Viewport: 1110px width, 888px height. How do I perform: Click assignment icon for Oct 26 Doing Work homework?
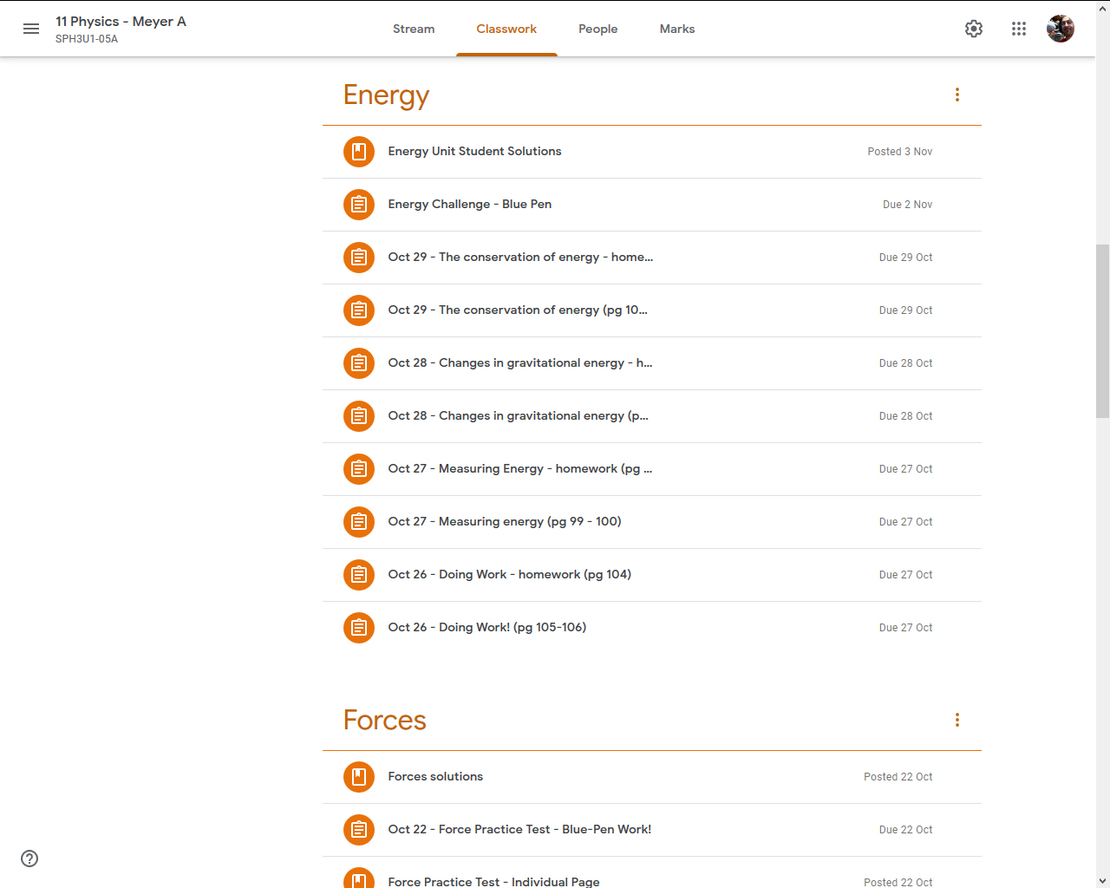359,575
